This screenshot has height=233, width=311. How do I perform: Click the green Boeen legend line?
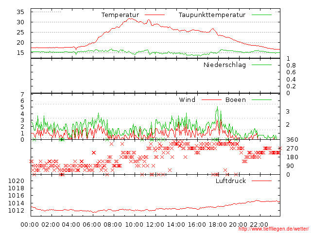[x=261, y=100]
